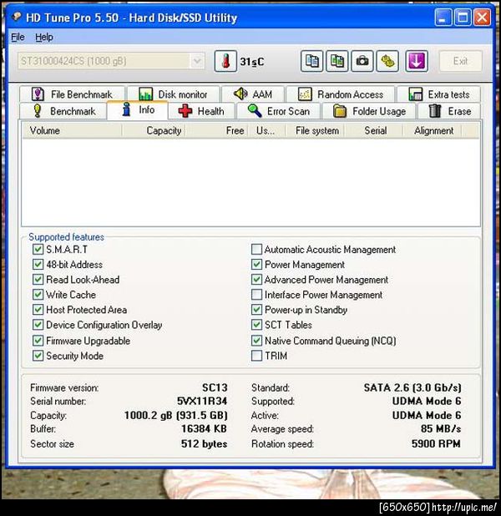Click the Free column header
The width and height of the screenshot is (501, 516).
click(216, 130)
